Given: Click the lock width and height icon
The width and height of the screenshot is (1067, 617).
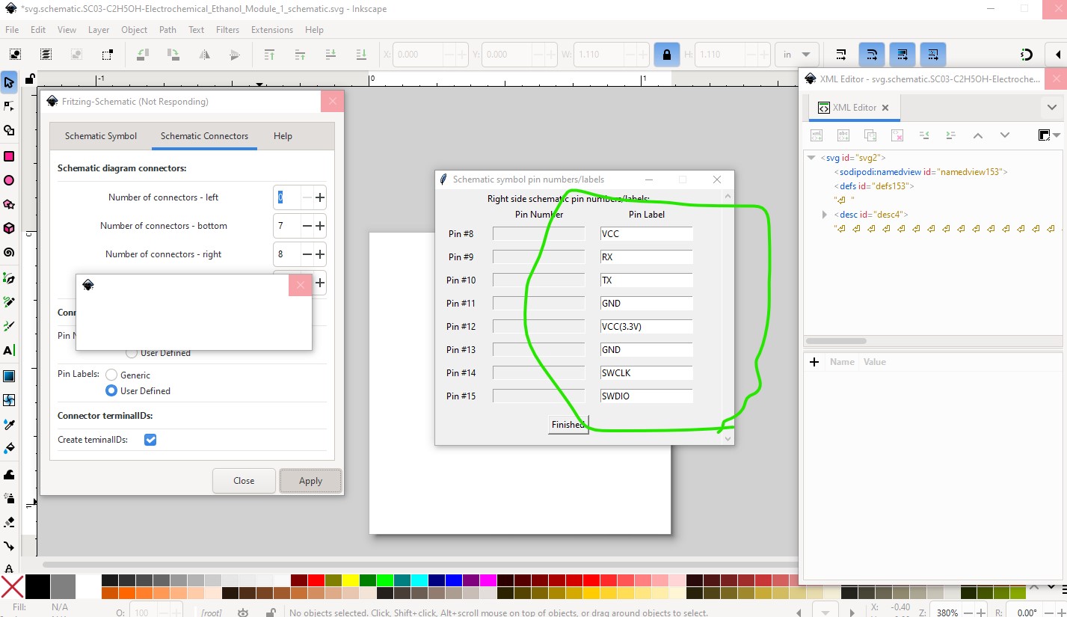Looking at the screenshot, I should click(x=666, y=55).
